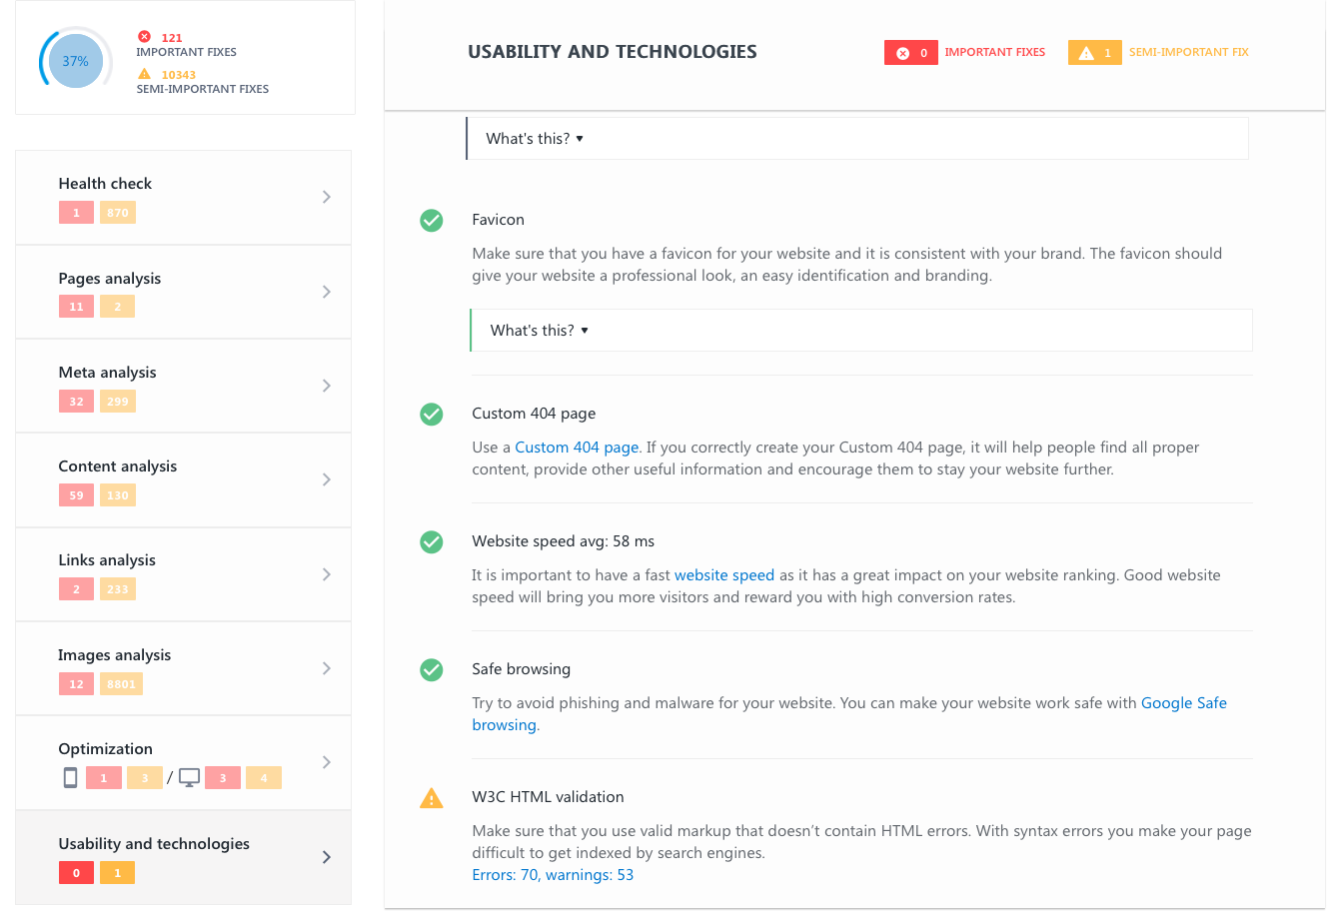Open Health check using its chevron arrow
This screenshot has height=922, width=1344.
(327, 197)
